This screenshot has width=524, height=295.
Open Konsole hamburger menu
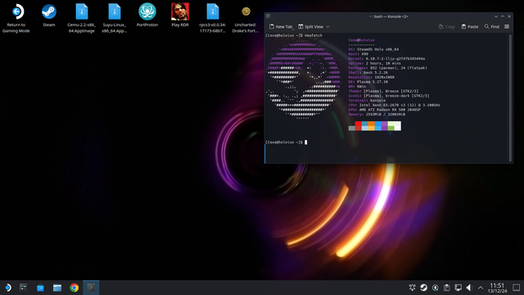pyautogui.click(x=507, y=27)
